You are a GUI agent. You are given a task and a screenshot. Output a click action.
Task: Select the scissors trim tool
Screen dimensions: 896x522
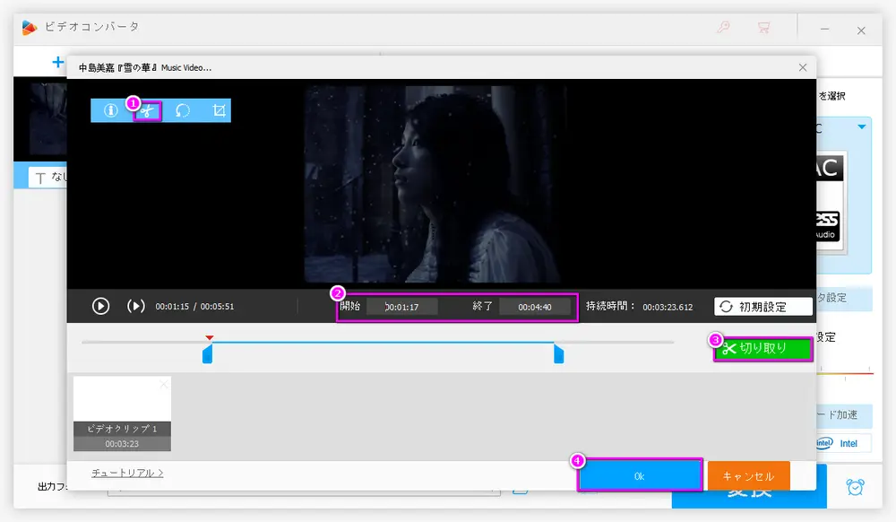coord(148,110)
